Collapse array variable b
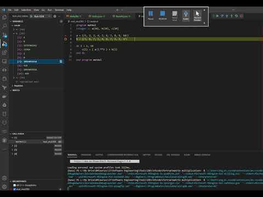 click(14, 33)
